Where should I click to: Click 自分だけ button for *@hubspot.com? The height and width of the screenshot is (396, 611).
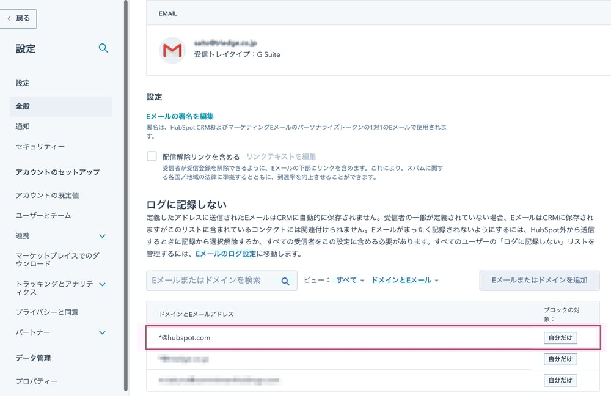pyautogui.click(x=560, y=338)
